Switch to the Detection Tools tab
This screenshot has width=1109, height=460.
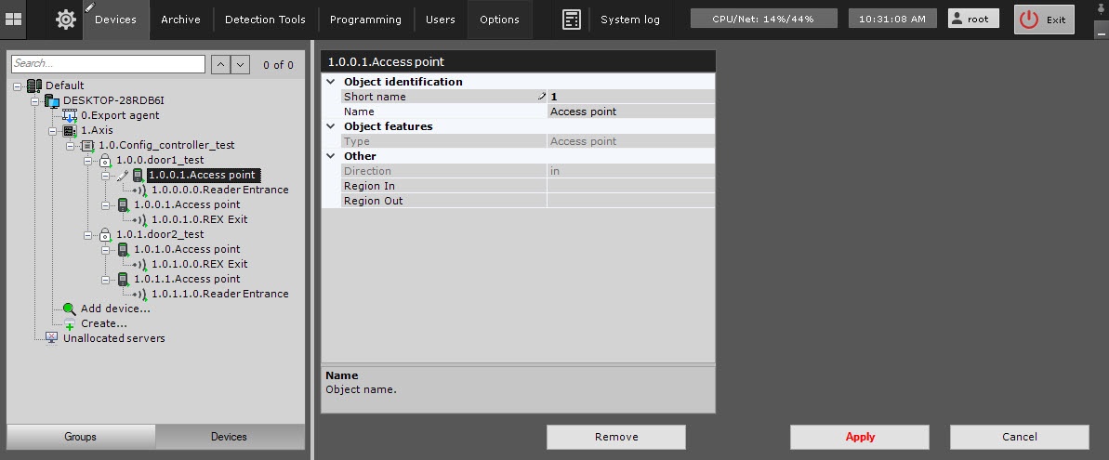265,20
